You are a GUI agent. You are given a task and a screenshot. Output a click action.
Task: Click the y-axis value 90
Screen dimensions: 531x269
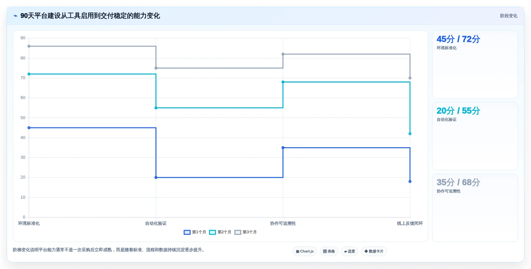(x=23, y=38)
